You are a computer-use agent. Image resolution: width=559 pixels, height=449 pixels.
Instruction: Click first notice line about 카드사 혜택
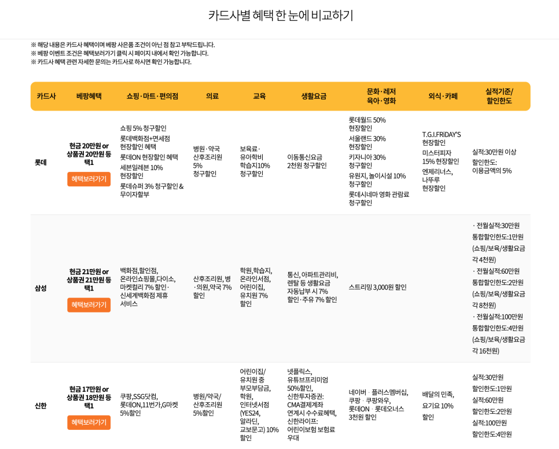pos(123,45)
